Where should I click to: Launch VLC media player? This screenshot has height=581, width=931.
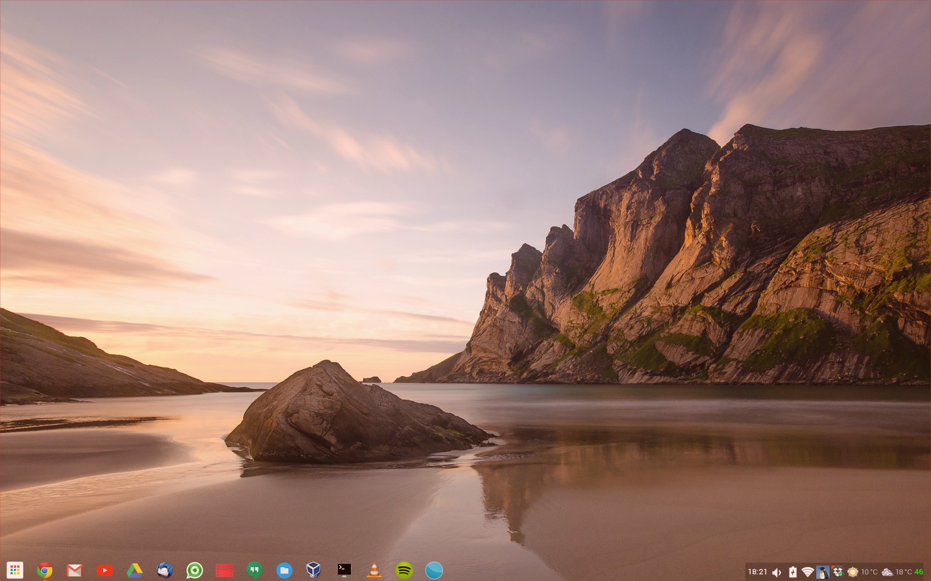tap(374, 570)
